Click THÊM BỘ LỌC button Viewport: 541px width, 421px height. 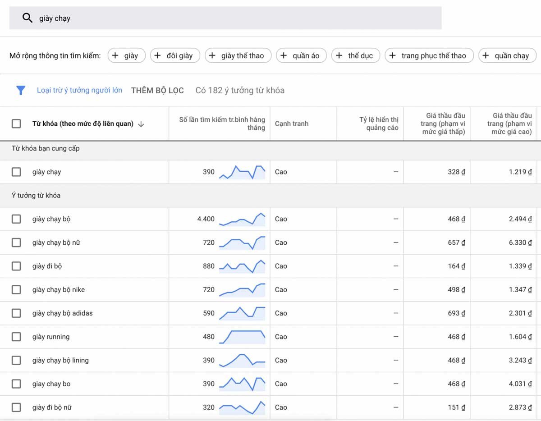click(x=157, y=90)
